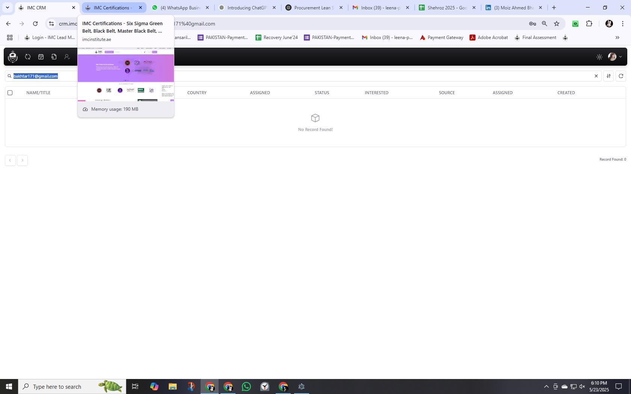Click the search field with bakhtar171@gmail.com
This screenshot has height=394, width=631.
tap(303, 76)
